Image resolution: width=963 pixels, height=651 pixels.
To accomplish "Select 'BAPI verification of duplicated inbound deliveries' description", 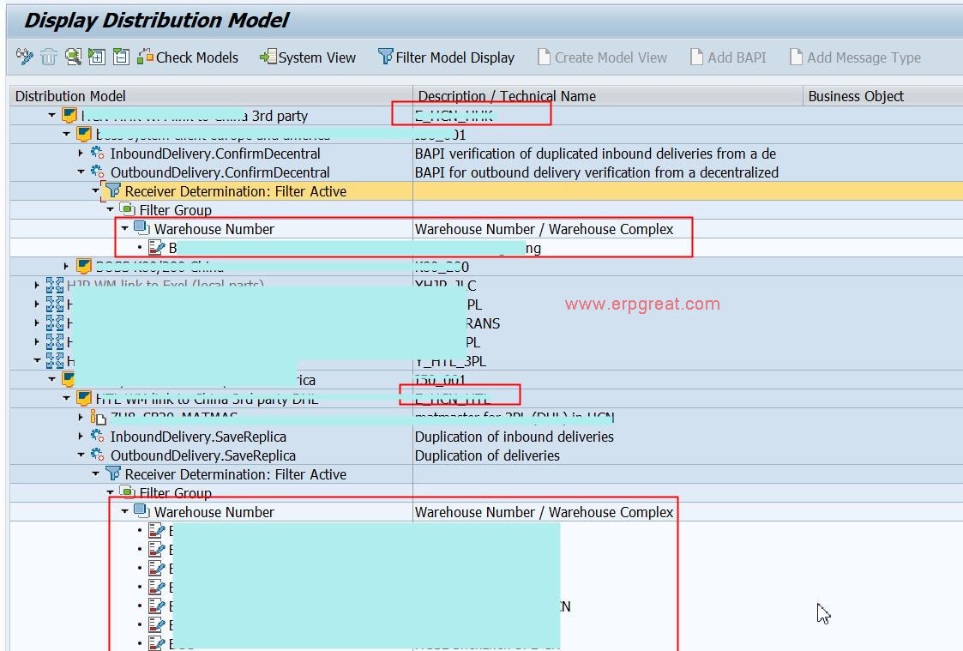I will [x=595, y=154].
